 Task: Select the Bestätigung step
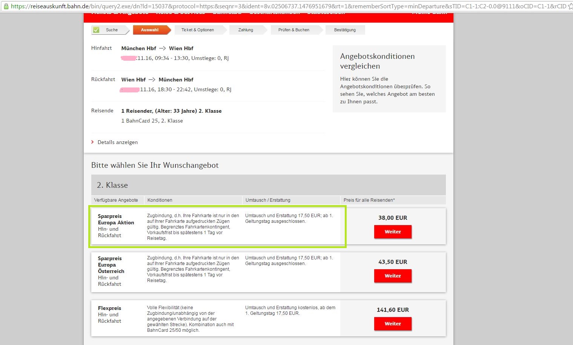pos(345,30)
